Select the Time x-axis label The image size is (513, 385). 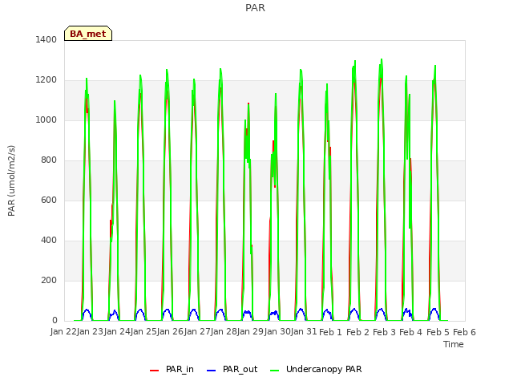(453, 344)
